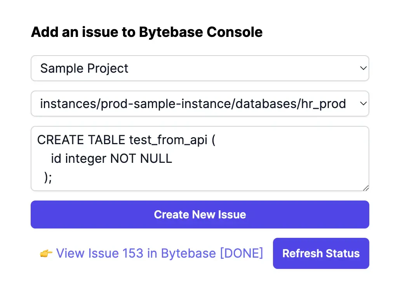Click the [DONE] status text
The width and height of the screenshot is (393, 286).
click(x=242, y=253)
